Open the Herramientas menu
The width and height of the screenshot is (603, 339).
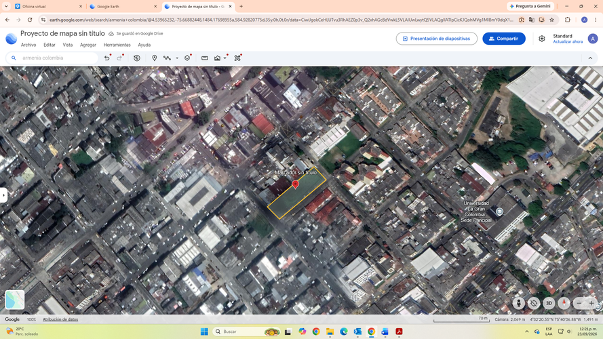point(117,45)
